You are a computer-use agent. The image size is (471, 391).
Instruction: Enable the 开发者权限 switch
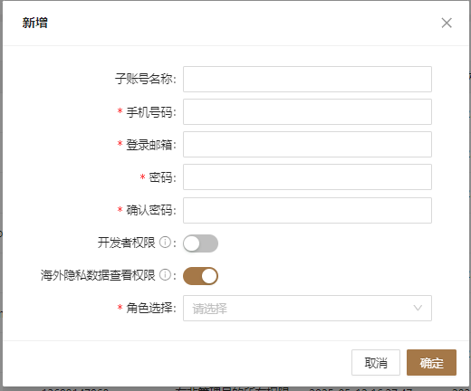[200, 243]
